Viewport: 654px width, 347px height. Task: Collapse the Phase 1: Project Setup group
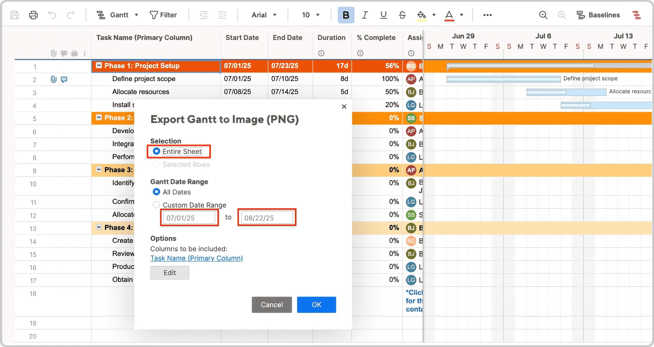pos(99,66)
